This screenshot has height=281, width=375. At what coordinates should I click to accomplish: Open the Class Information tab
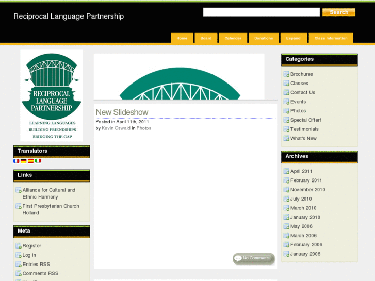331,38
